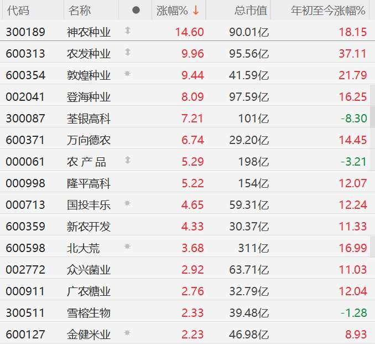Click stock code 600598
Viewport: 375px width, 344px height.
[25, 248]
